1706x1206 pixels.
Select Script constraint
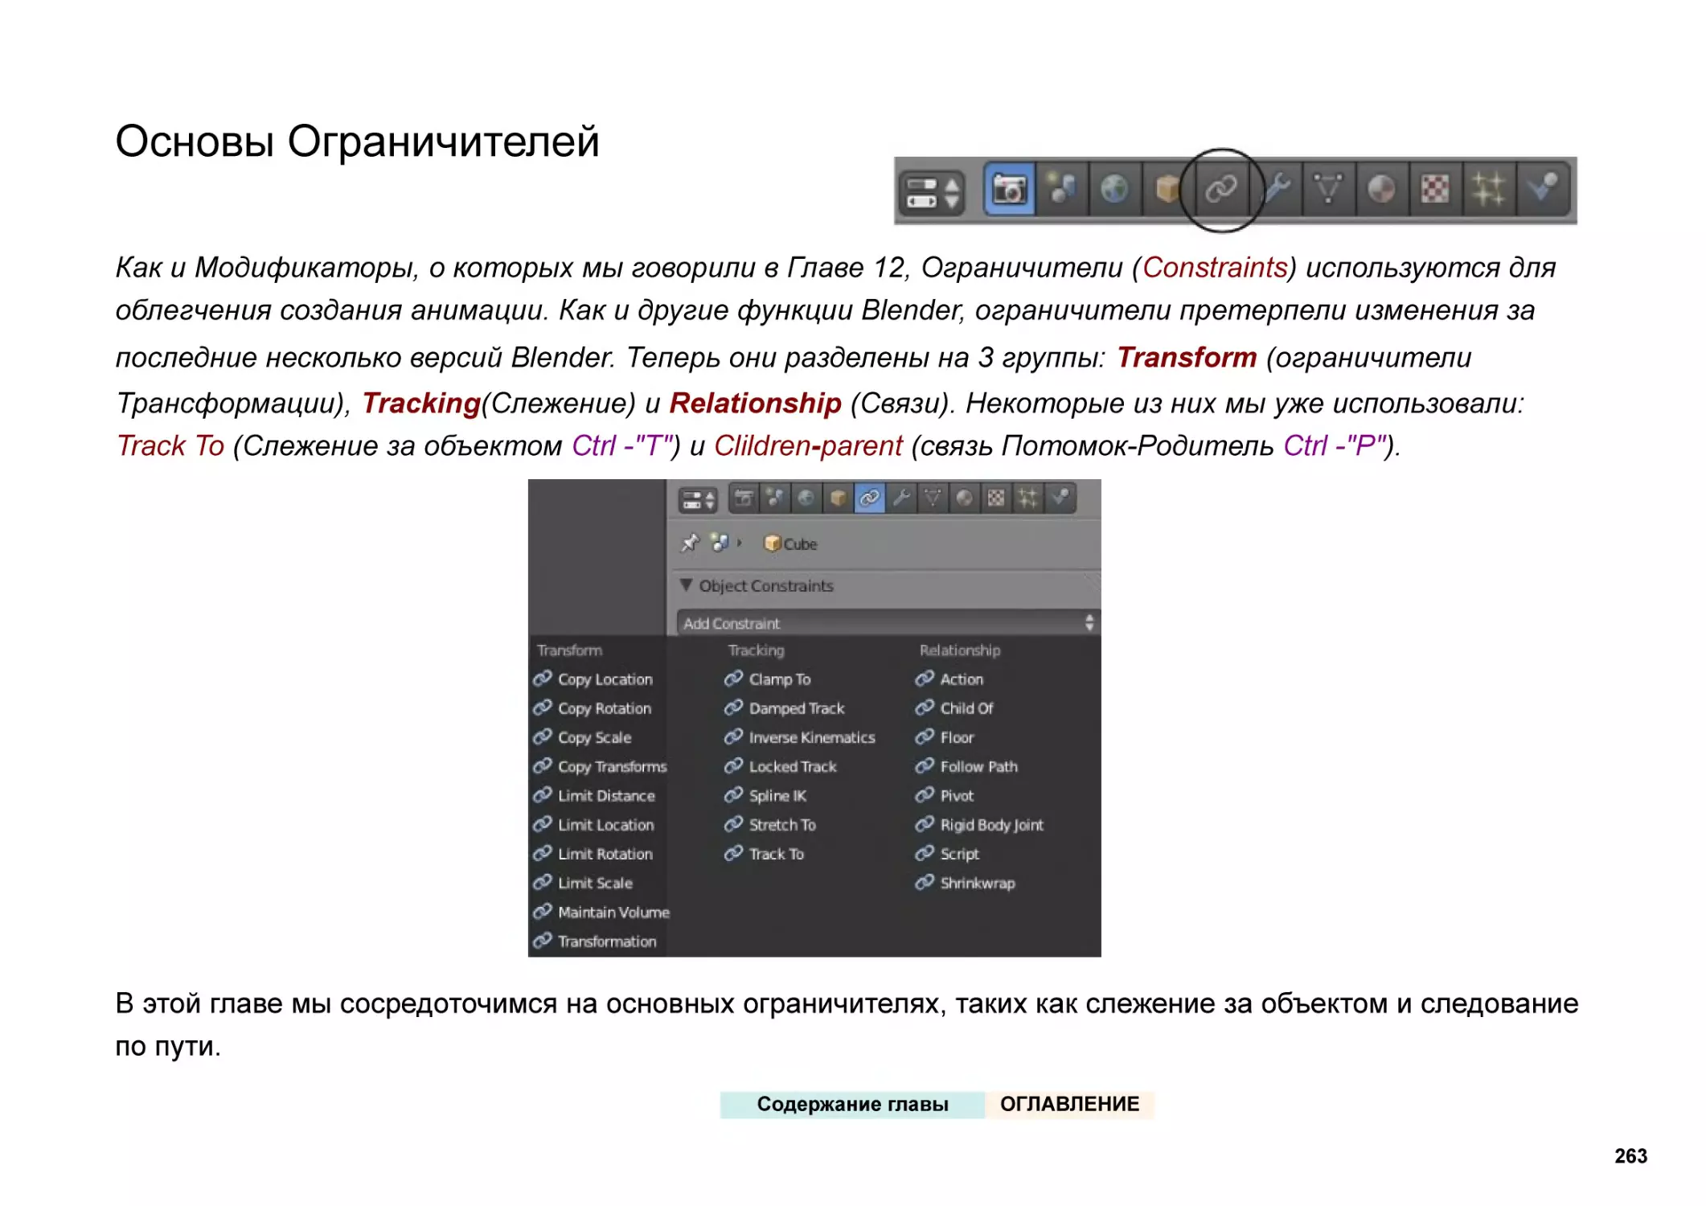click(x=948, y=854)
